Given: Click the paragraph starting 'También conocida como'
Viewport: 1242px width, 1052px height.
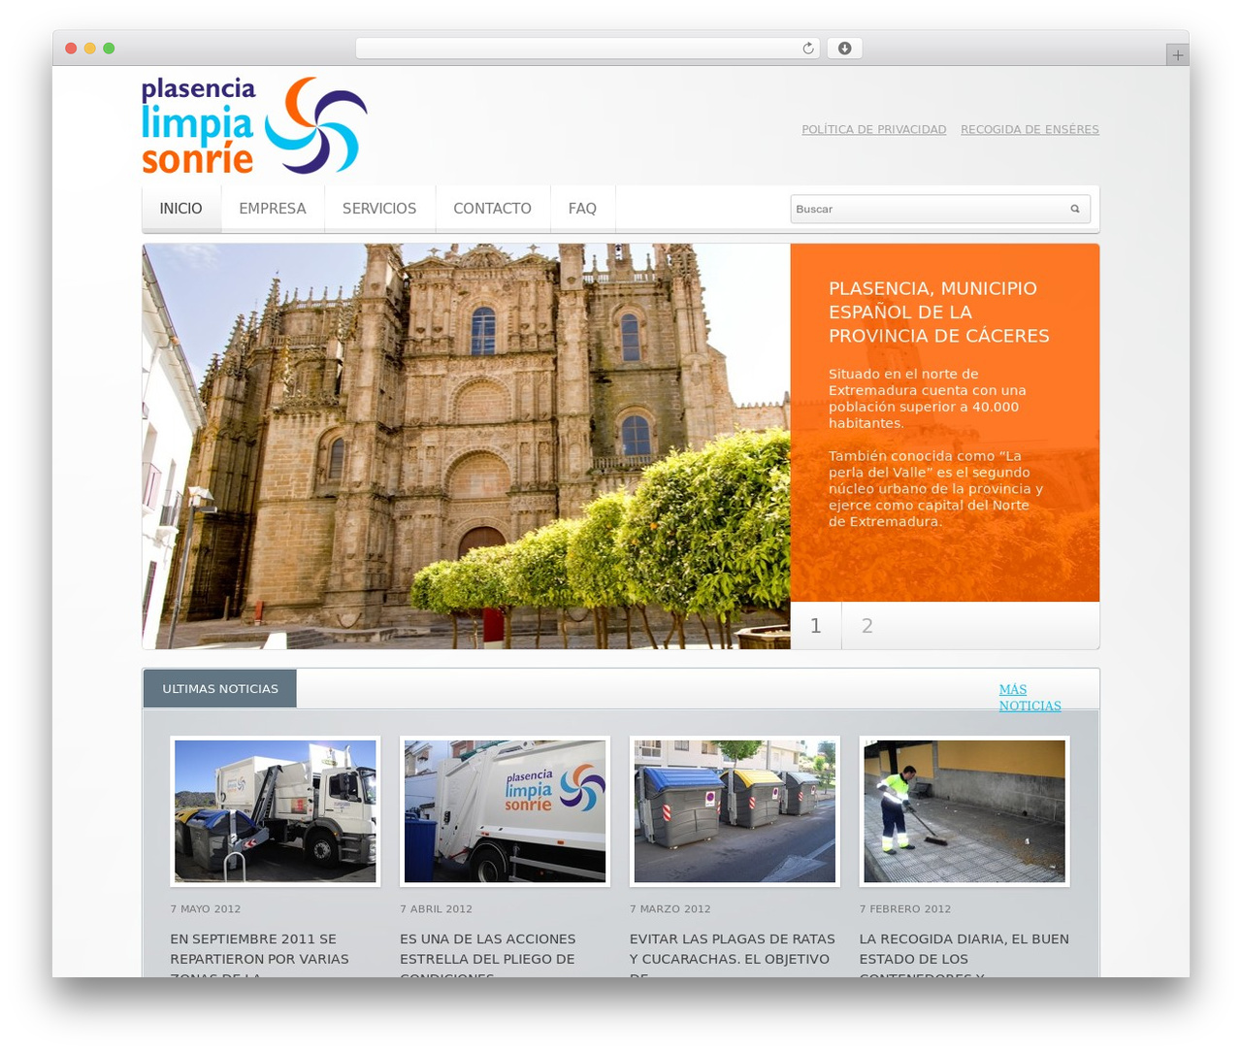Looking at the screenshot, I should (936, 488).
